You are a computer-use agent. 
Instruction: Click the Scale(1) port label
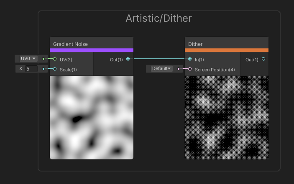[x=68, y=70]
